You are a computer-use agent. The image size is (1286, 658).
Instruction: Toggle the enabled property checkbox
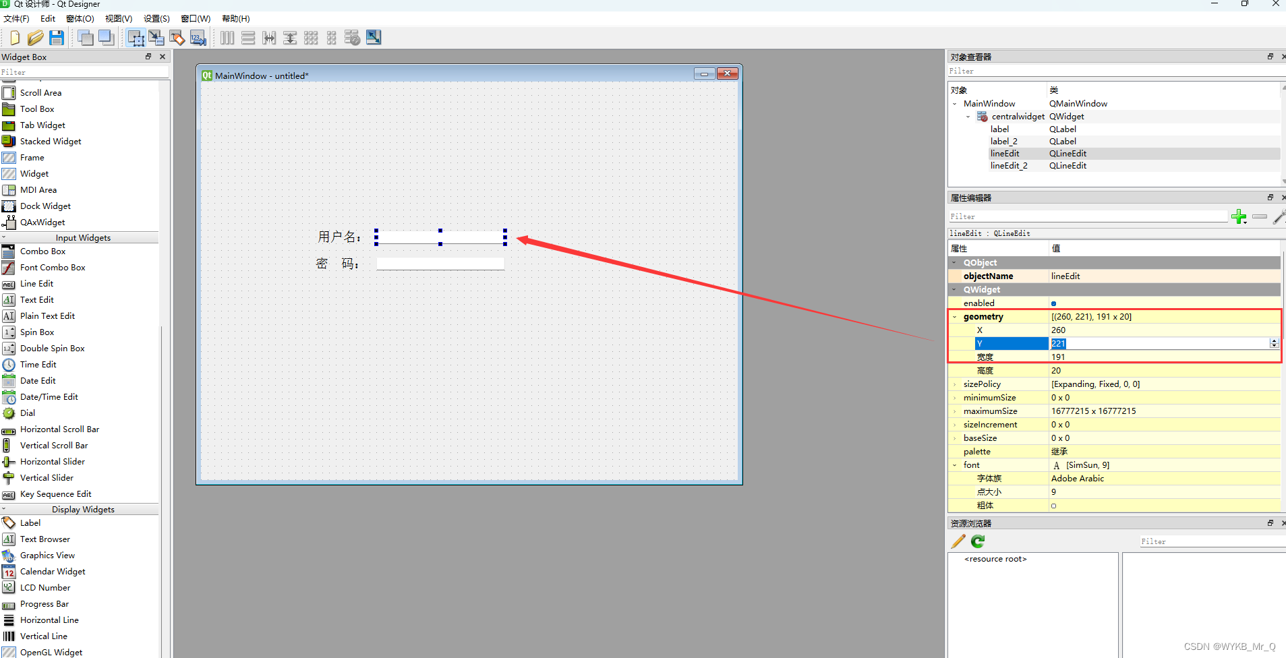(x=1053, y=303)
